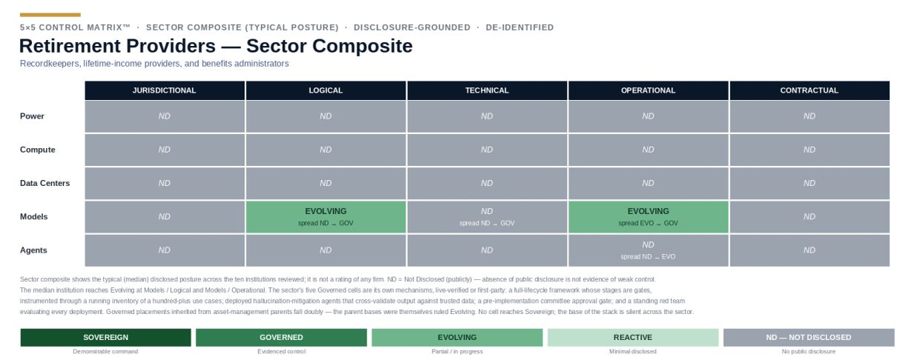Viewport: 920px width, 360px height.
Task: Click the Power row label
Action: click(32, 116)
